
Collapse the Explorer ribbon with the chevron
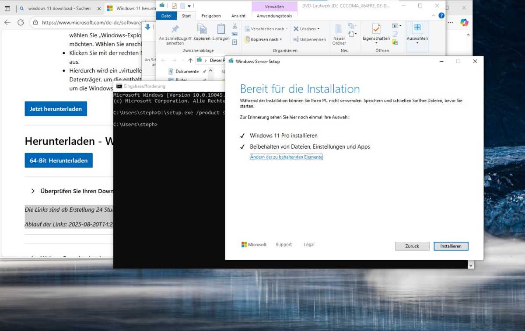[x=433, y=16]
